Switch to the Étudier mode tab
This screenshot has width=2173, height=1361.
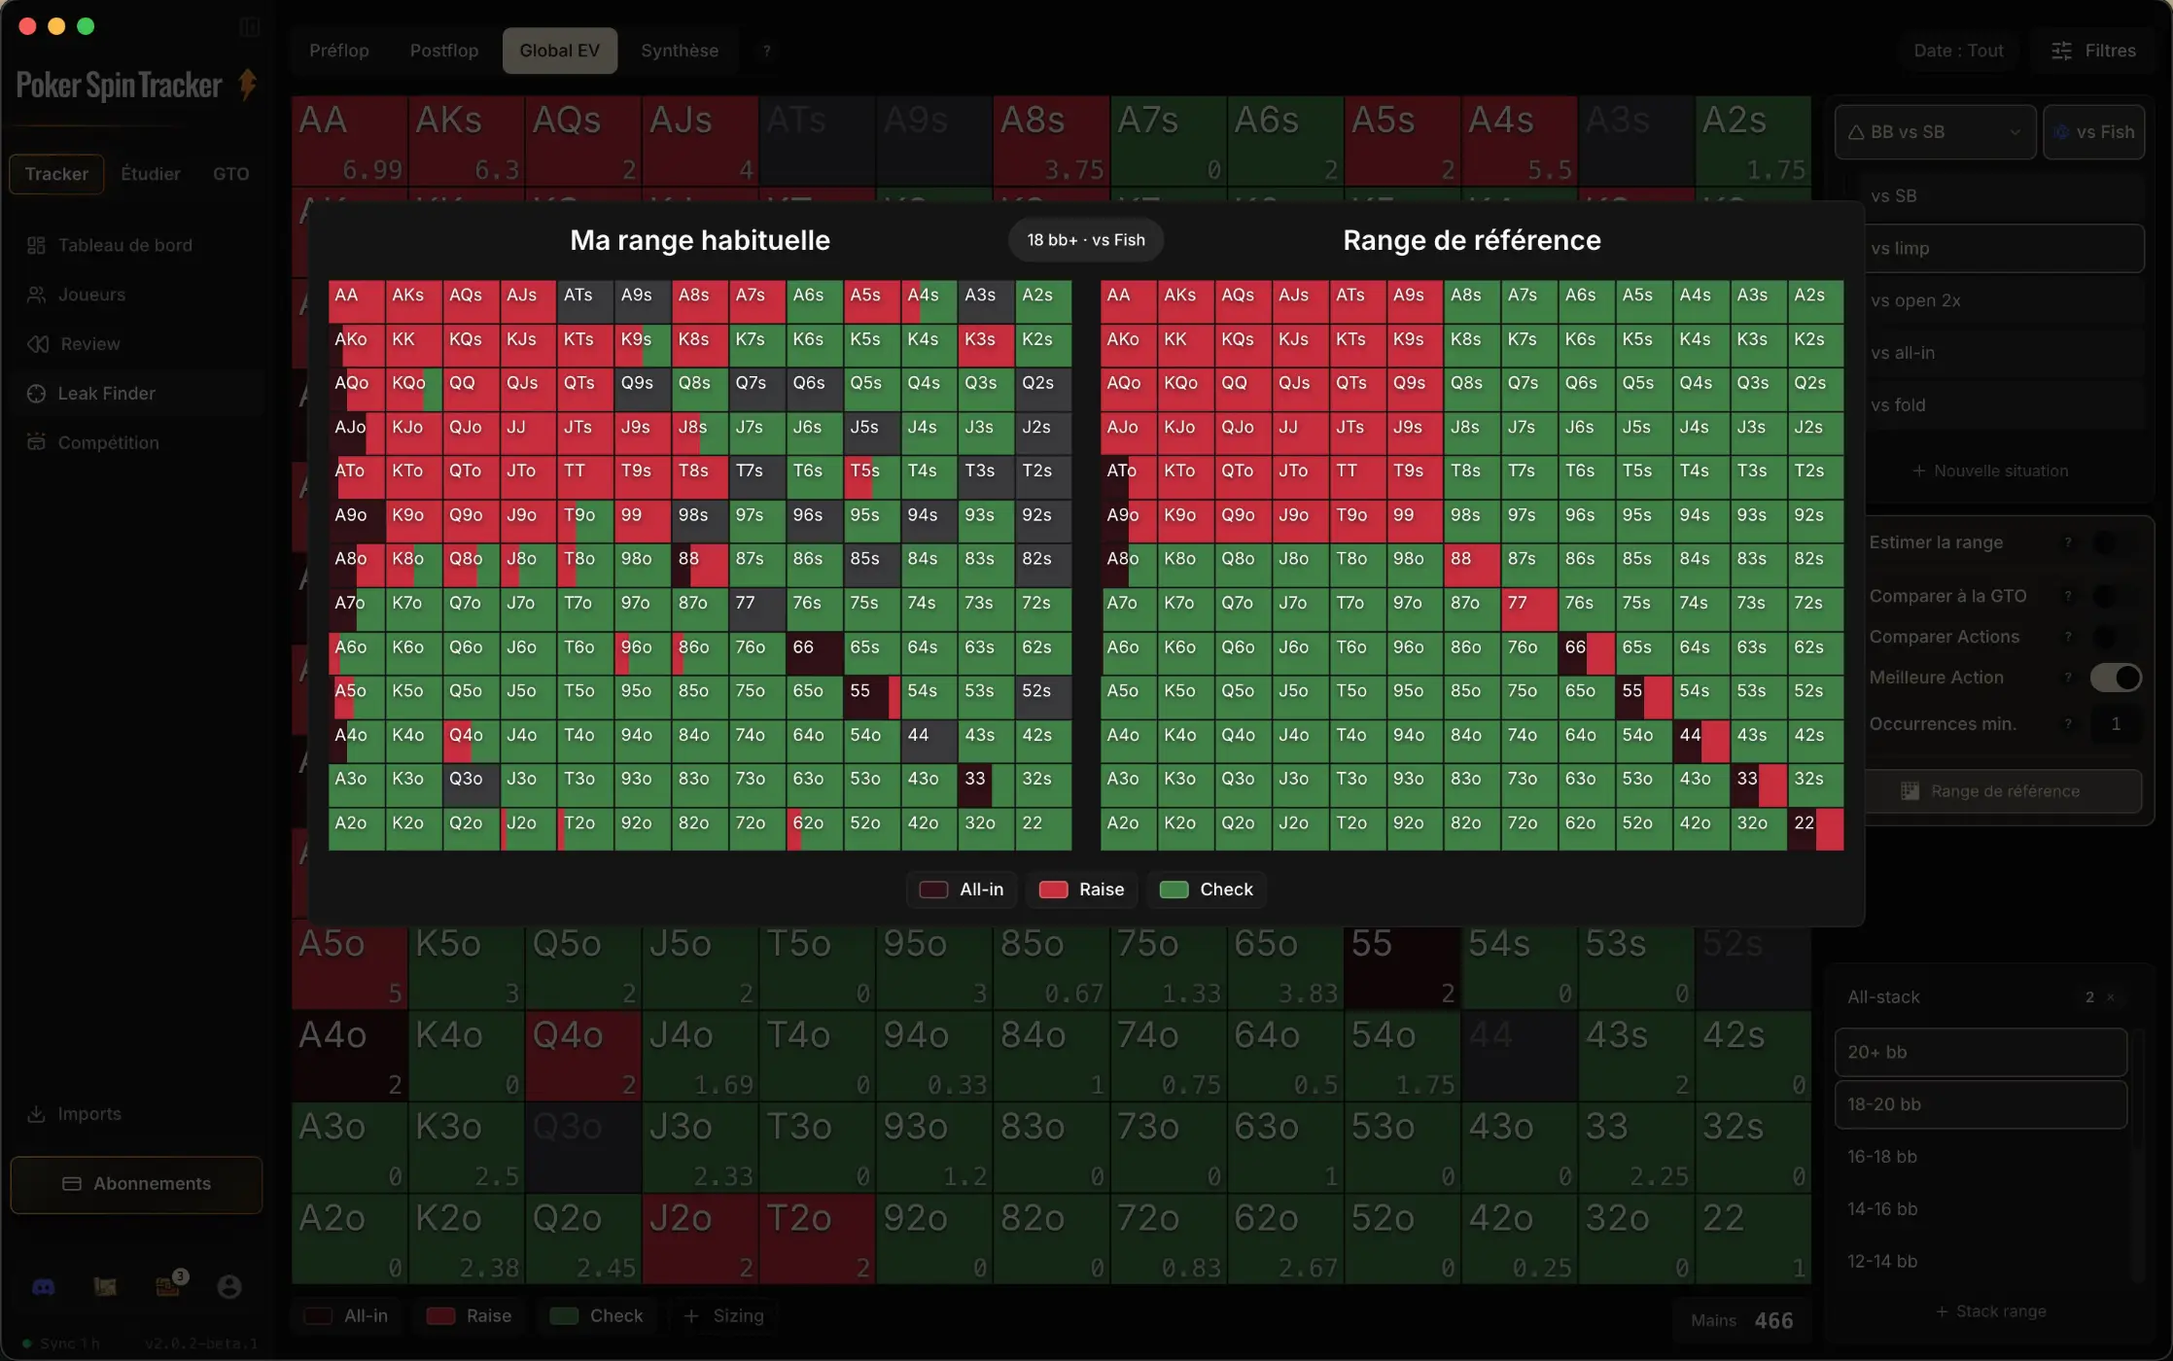(x=151, y=174)
